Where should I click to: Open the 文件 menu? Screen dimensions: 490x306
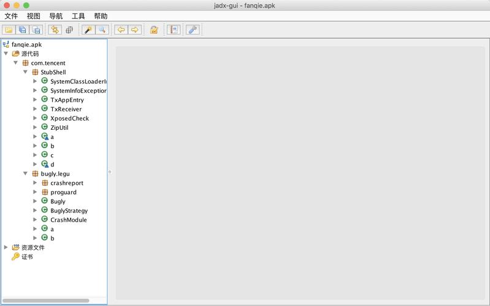(11, 16)
